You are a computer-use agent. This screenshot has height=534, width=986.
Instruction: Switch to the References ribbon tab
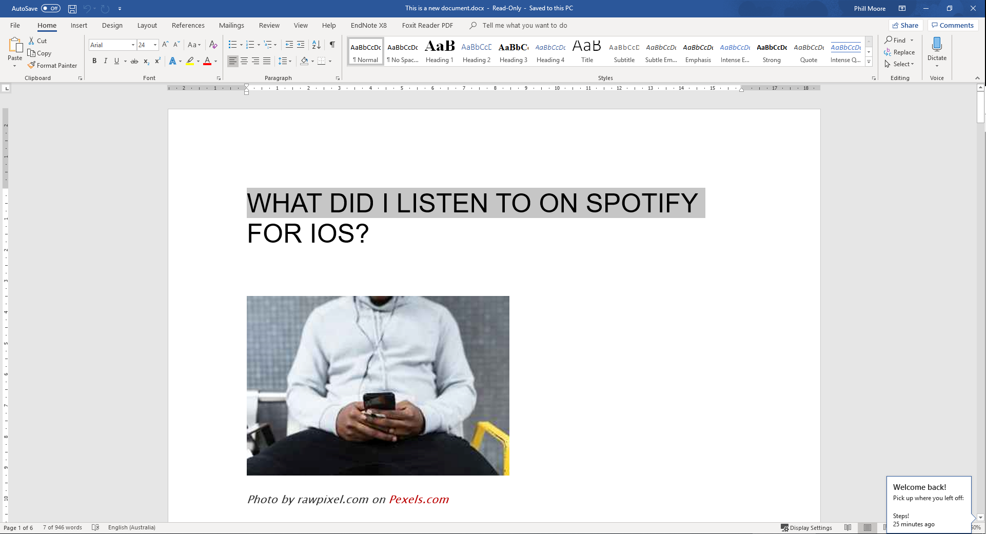pyautogui.click(x=188, y=25)
